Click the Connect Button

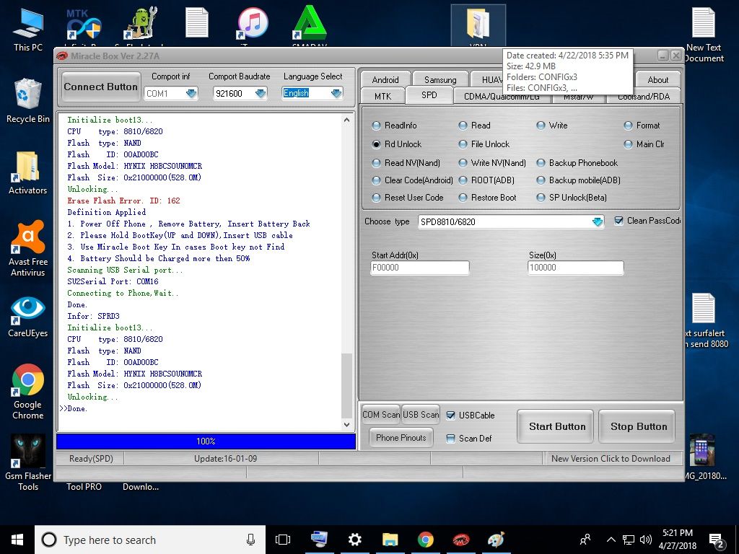click(x=101, y=87)
